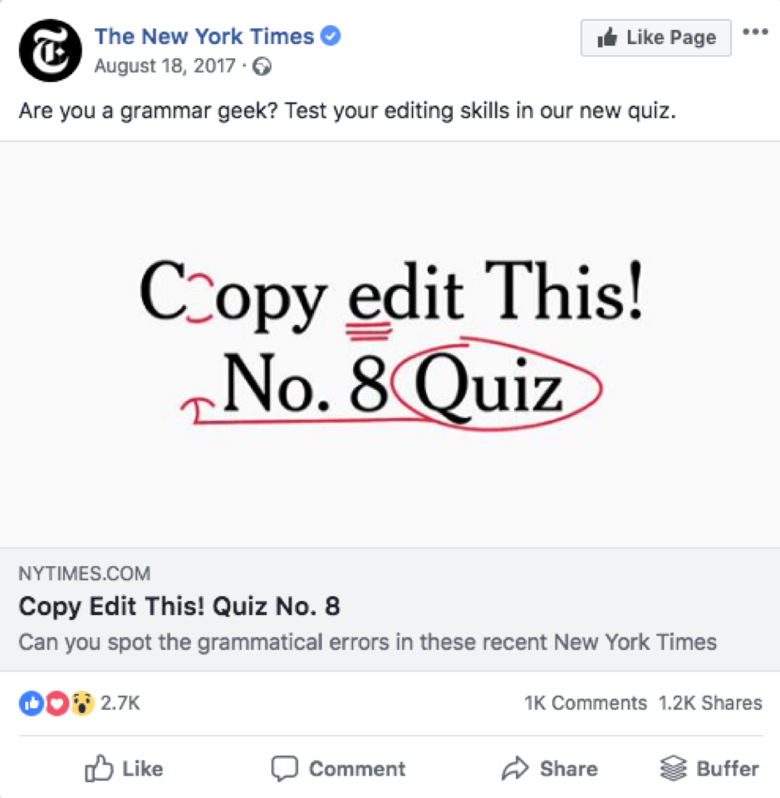Click The New York Times profile logo
The height and width of the screenshot is (798, 780).
coord(51,50)
